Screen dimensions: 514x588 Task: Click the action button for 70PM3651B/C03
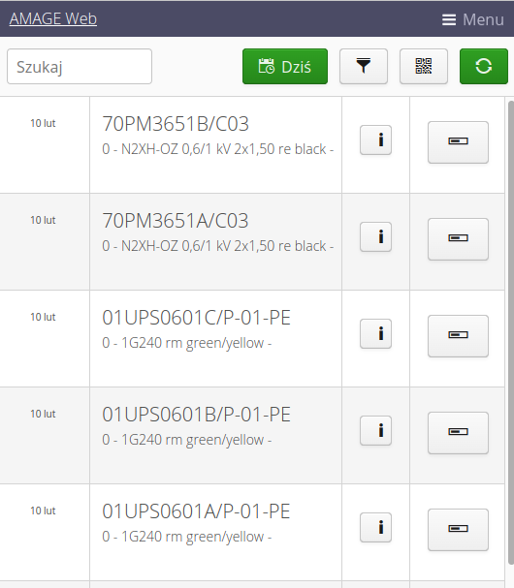[458, 142]
